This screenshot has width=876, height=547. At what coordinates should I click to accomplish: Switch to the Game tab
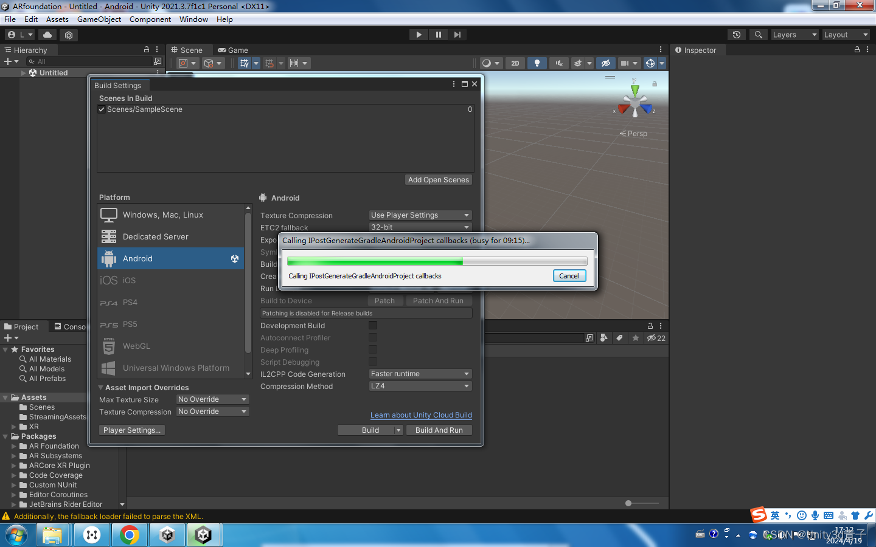point(233,50)
